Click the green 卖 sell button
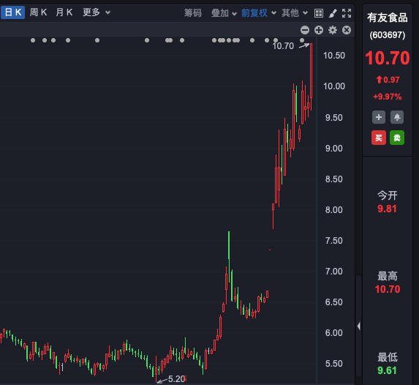 click(x=397, y=138)
